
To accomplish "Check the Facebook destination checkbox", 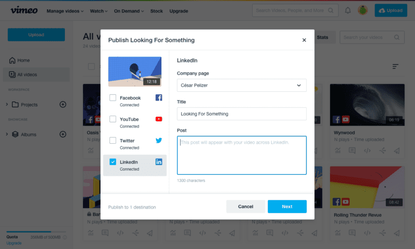I will pyautogui.click(x=113, y=98).
